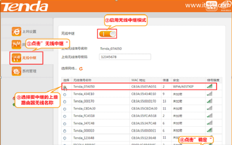Click MAC address C8:3A:35:34:7C:48
This screenshot has height=145, width=232.
pos(144,123)
